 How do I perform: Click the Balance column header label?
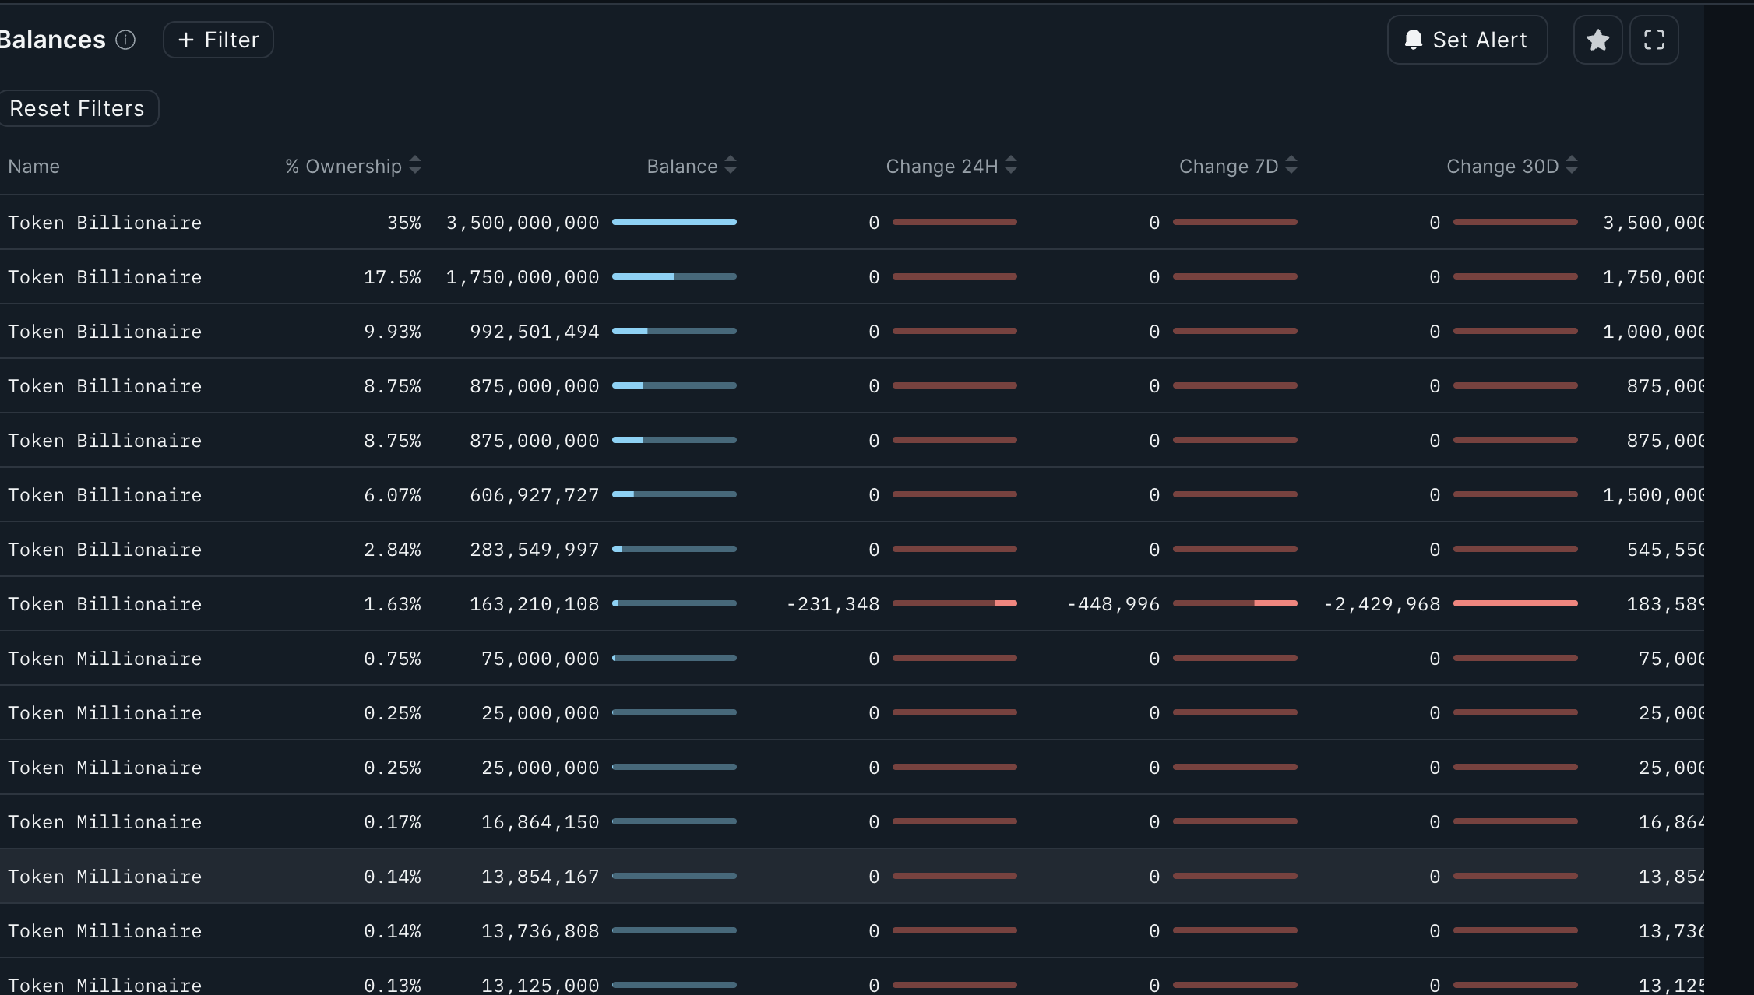[x=682, y=167]
